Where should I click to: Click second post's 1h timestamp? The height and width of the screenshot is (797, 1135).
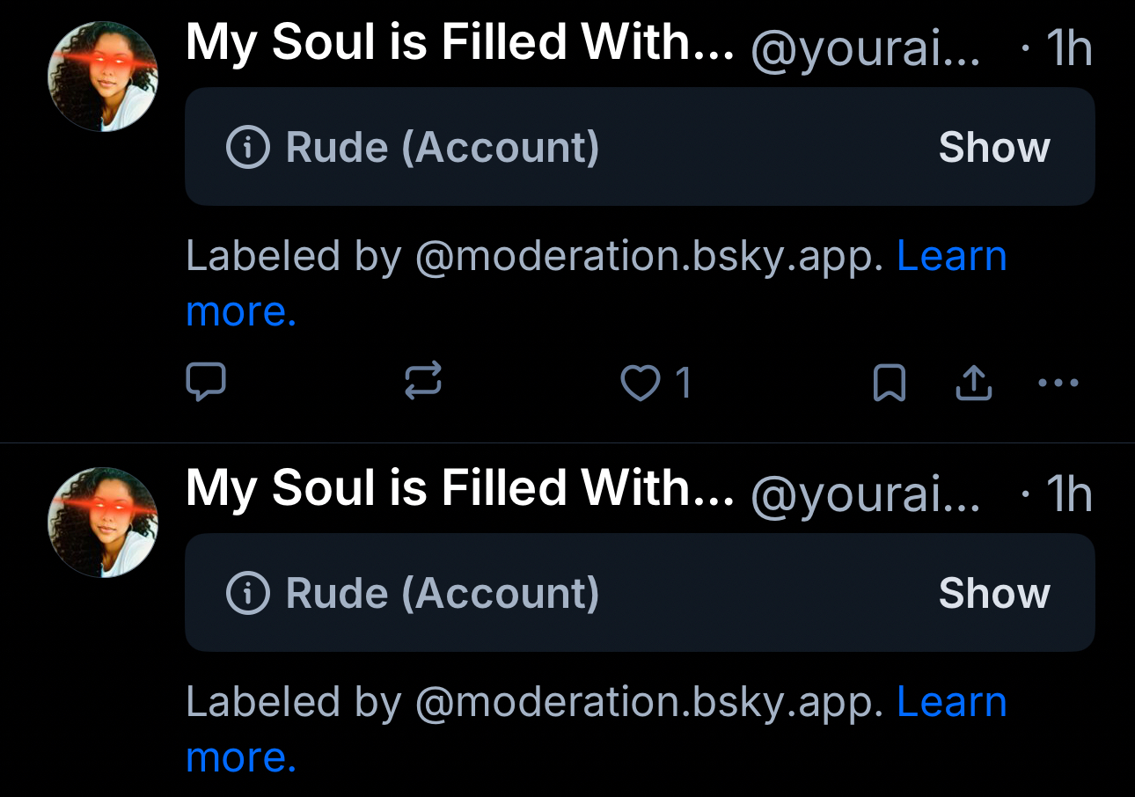(1068, 494)
